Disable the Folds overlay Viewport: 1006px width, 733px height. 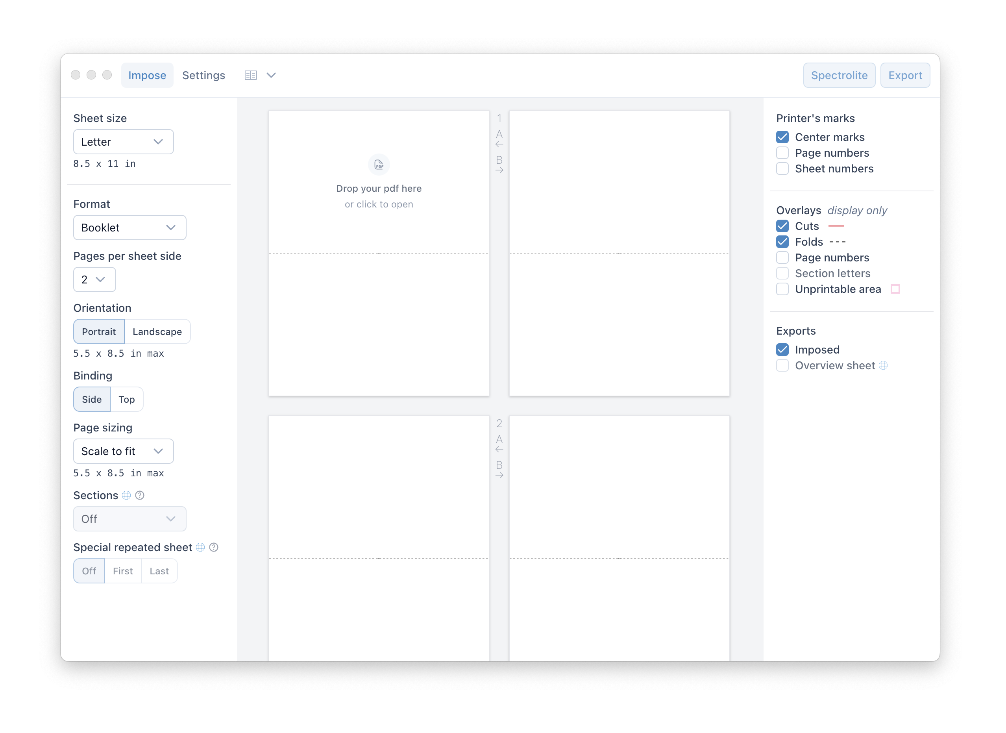782,242
